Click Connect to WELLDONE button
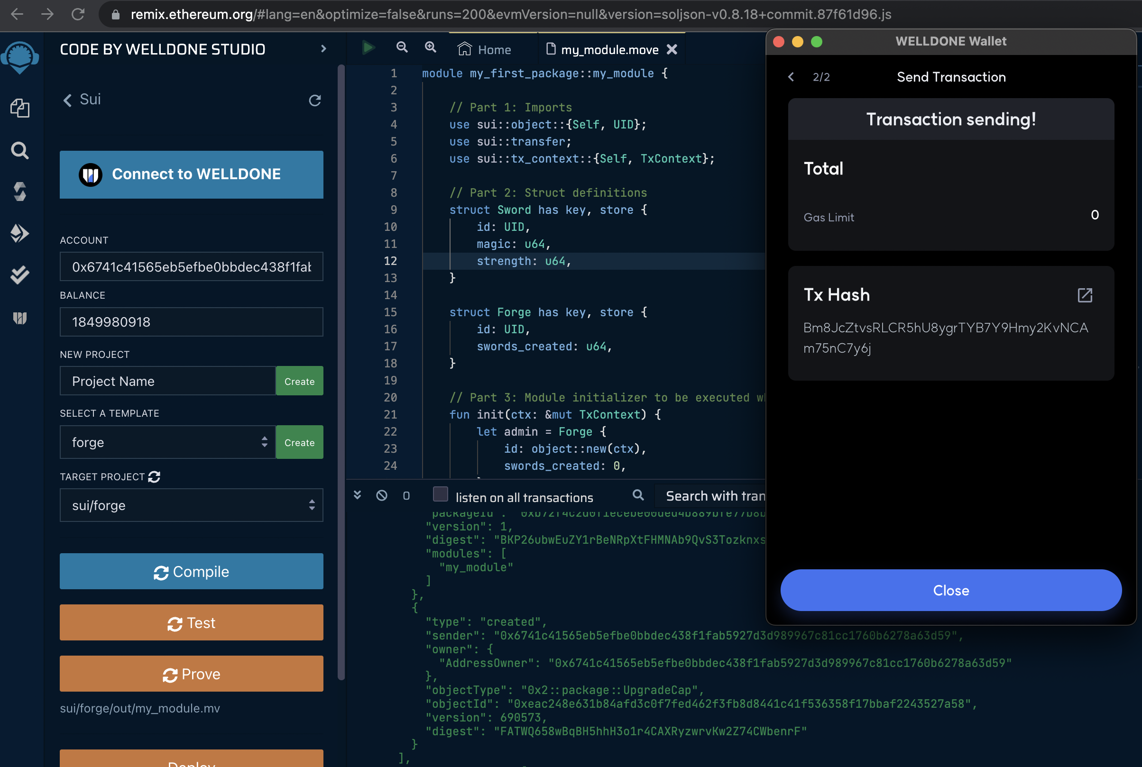 click(x=191, y=174)
